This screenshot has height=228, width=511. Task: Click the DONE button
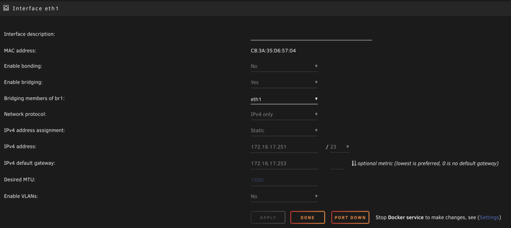[x=308, y=218]
